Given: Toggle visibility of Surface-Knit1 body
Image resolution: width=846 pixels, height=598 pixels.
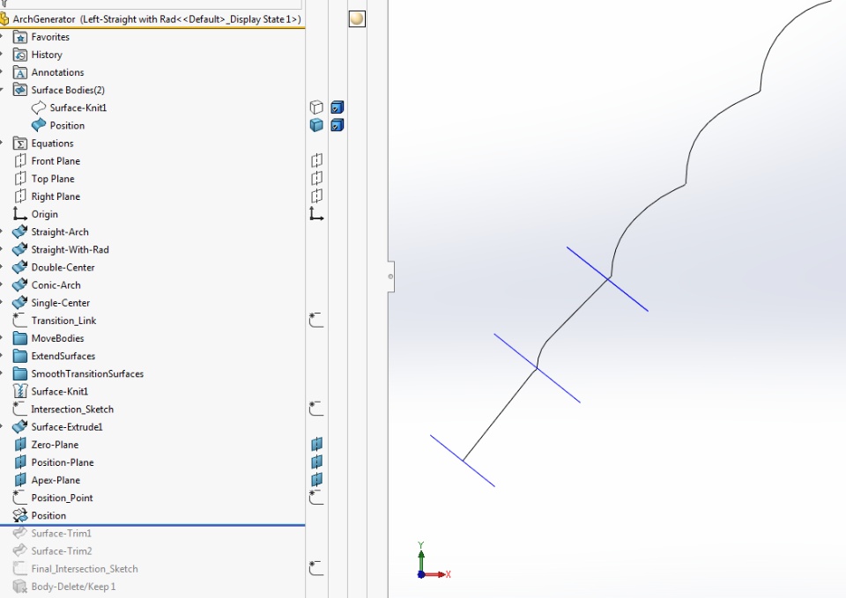Looking at the screenshot, I should point(316,107).
